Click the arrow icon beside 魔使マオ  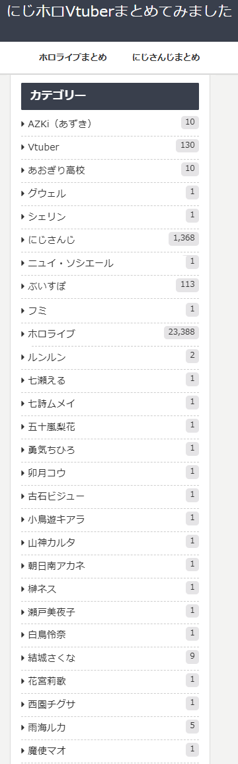click(23, 750)
